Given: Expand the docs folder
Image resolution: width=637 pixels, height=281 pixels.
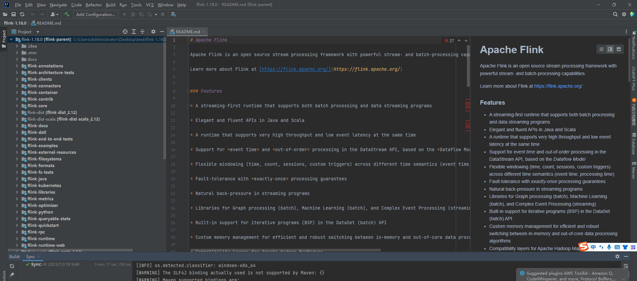Looking at the screenshot, I should point(17,59).
